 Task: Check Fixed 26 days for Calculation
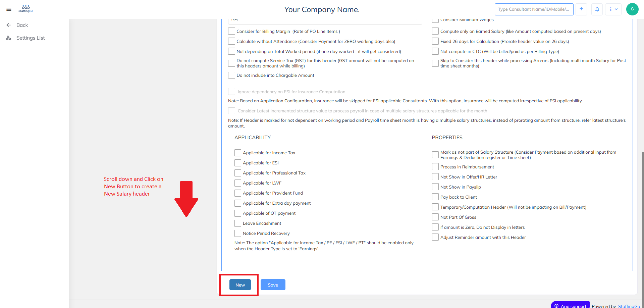point(435,41)
